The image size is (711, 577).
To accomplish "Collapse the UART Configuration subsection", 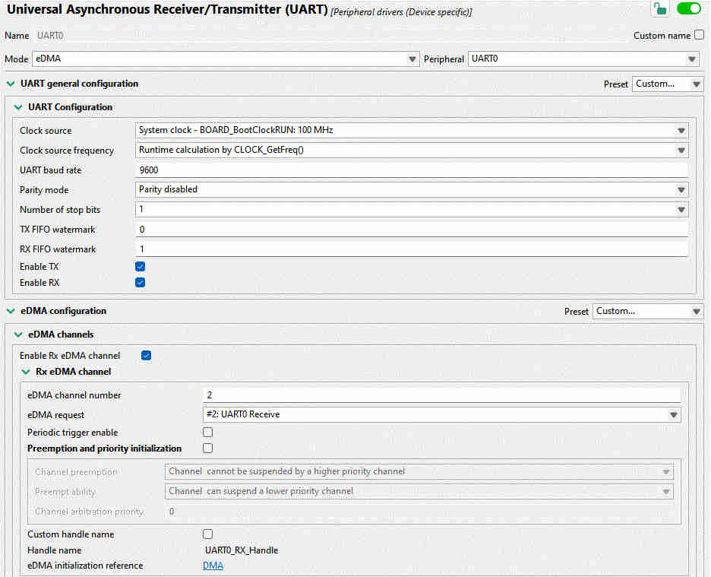I will point(18,107).
